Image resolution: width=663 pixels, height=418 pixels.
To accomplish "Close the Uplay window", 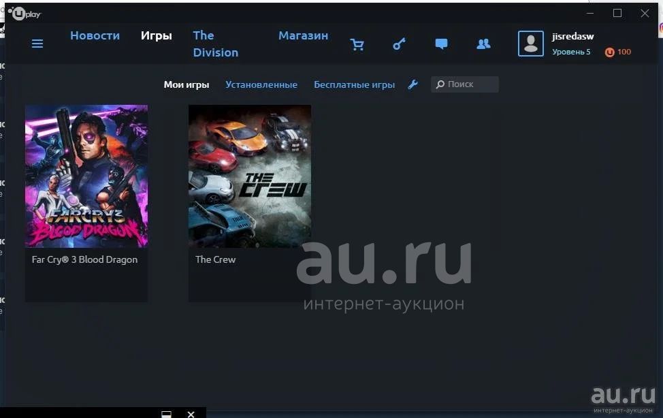I will pos(645,13).
